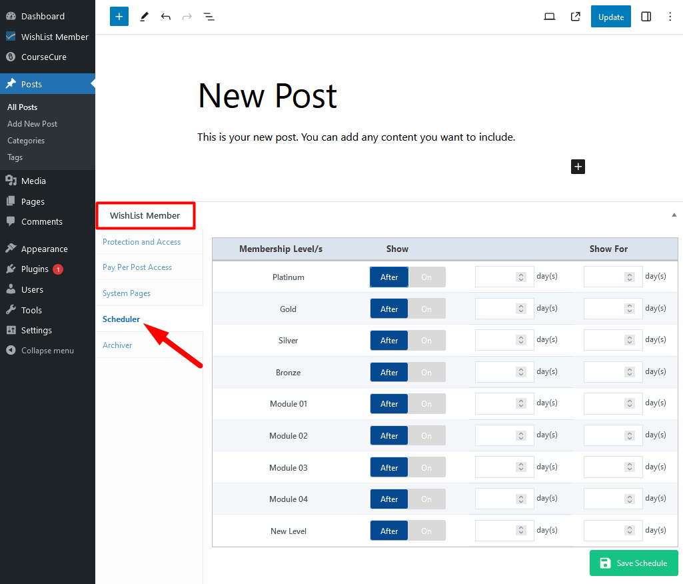Click Module 03 Show For days field

[x=613, y=467]
